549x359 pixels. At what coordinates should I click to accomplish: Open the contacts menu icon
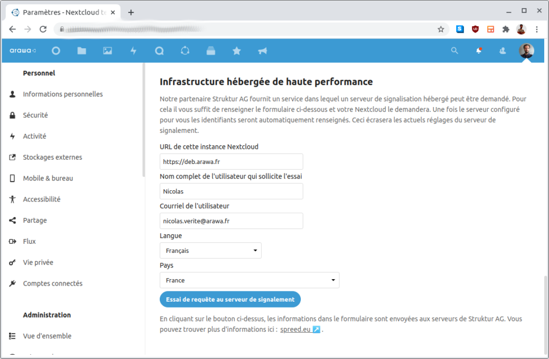(502, 51)
